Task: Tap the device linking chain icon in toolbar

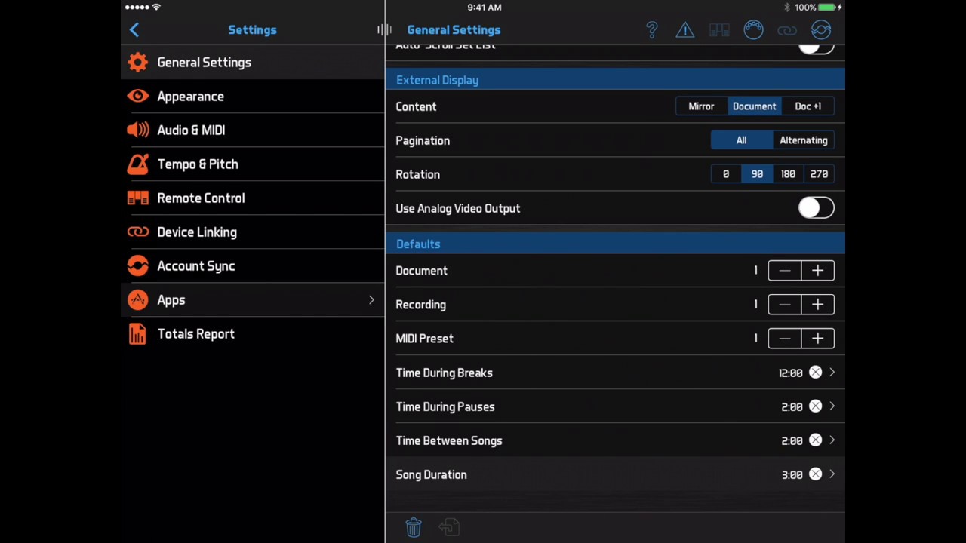Action: 787,30
